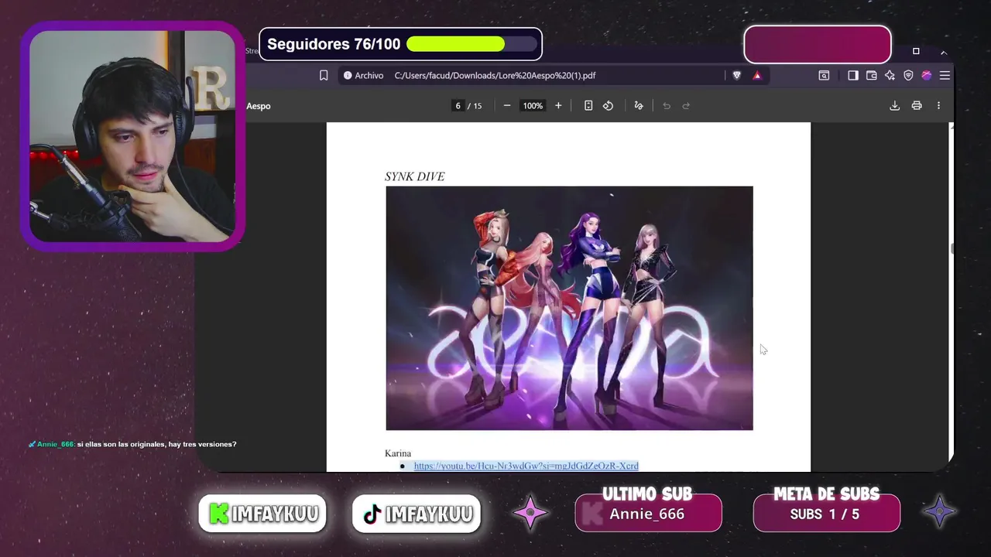The width and height of the screenshot is (991, 557).
Task: Zoom out with the minus button
Action: (x=507, y=105)
